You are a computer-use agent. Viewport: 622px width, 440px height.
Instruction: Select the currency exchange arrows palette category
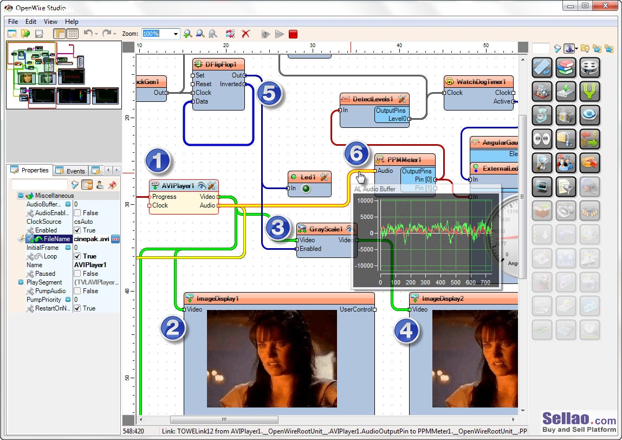(x=590, y=139)
